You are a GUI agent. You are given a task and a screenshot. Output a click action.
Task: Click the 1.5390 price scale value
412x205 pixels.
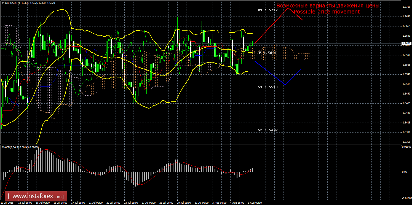pyautogui.click(x=405, y=132)
